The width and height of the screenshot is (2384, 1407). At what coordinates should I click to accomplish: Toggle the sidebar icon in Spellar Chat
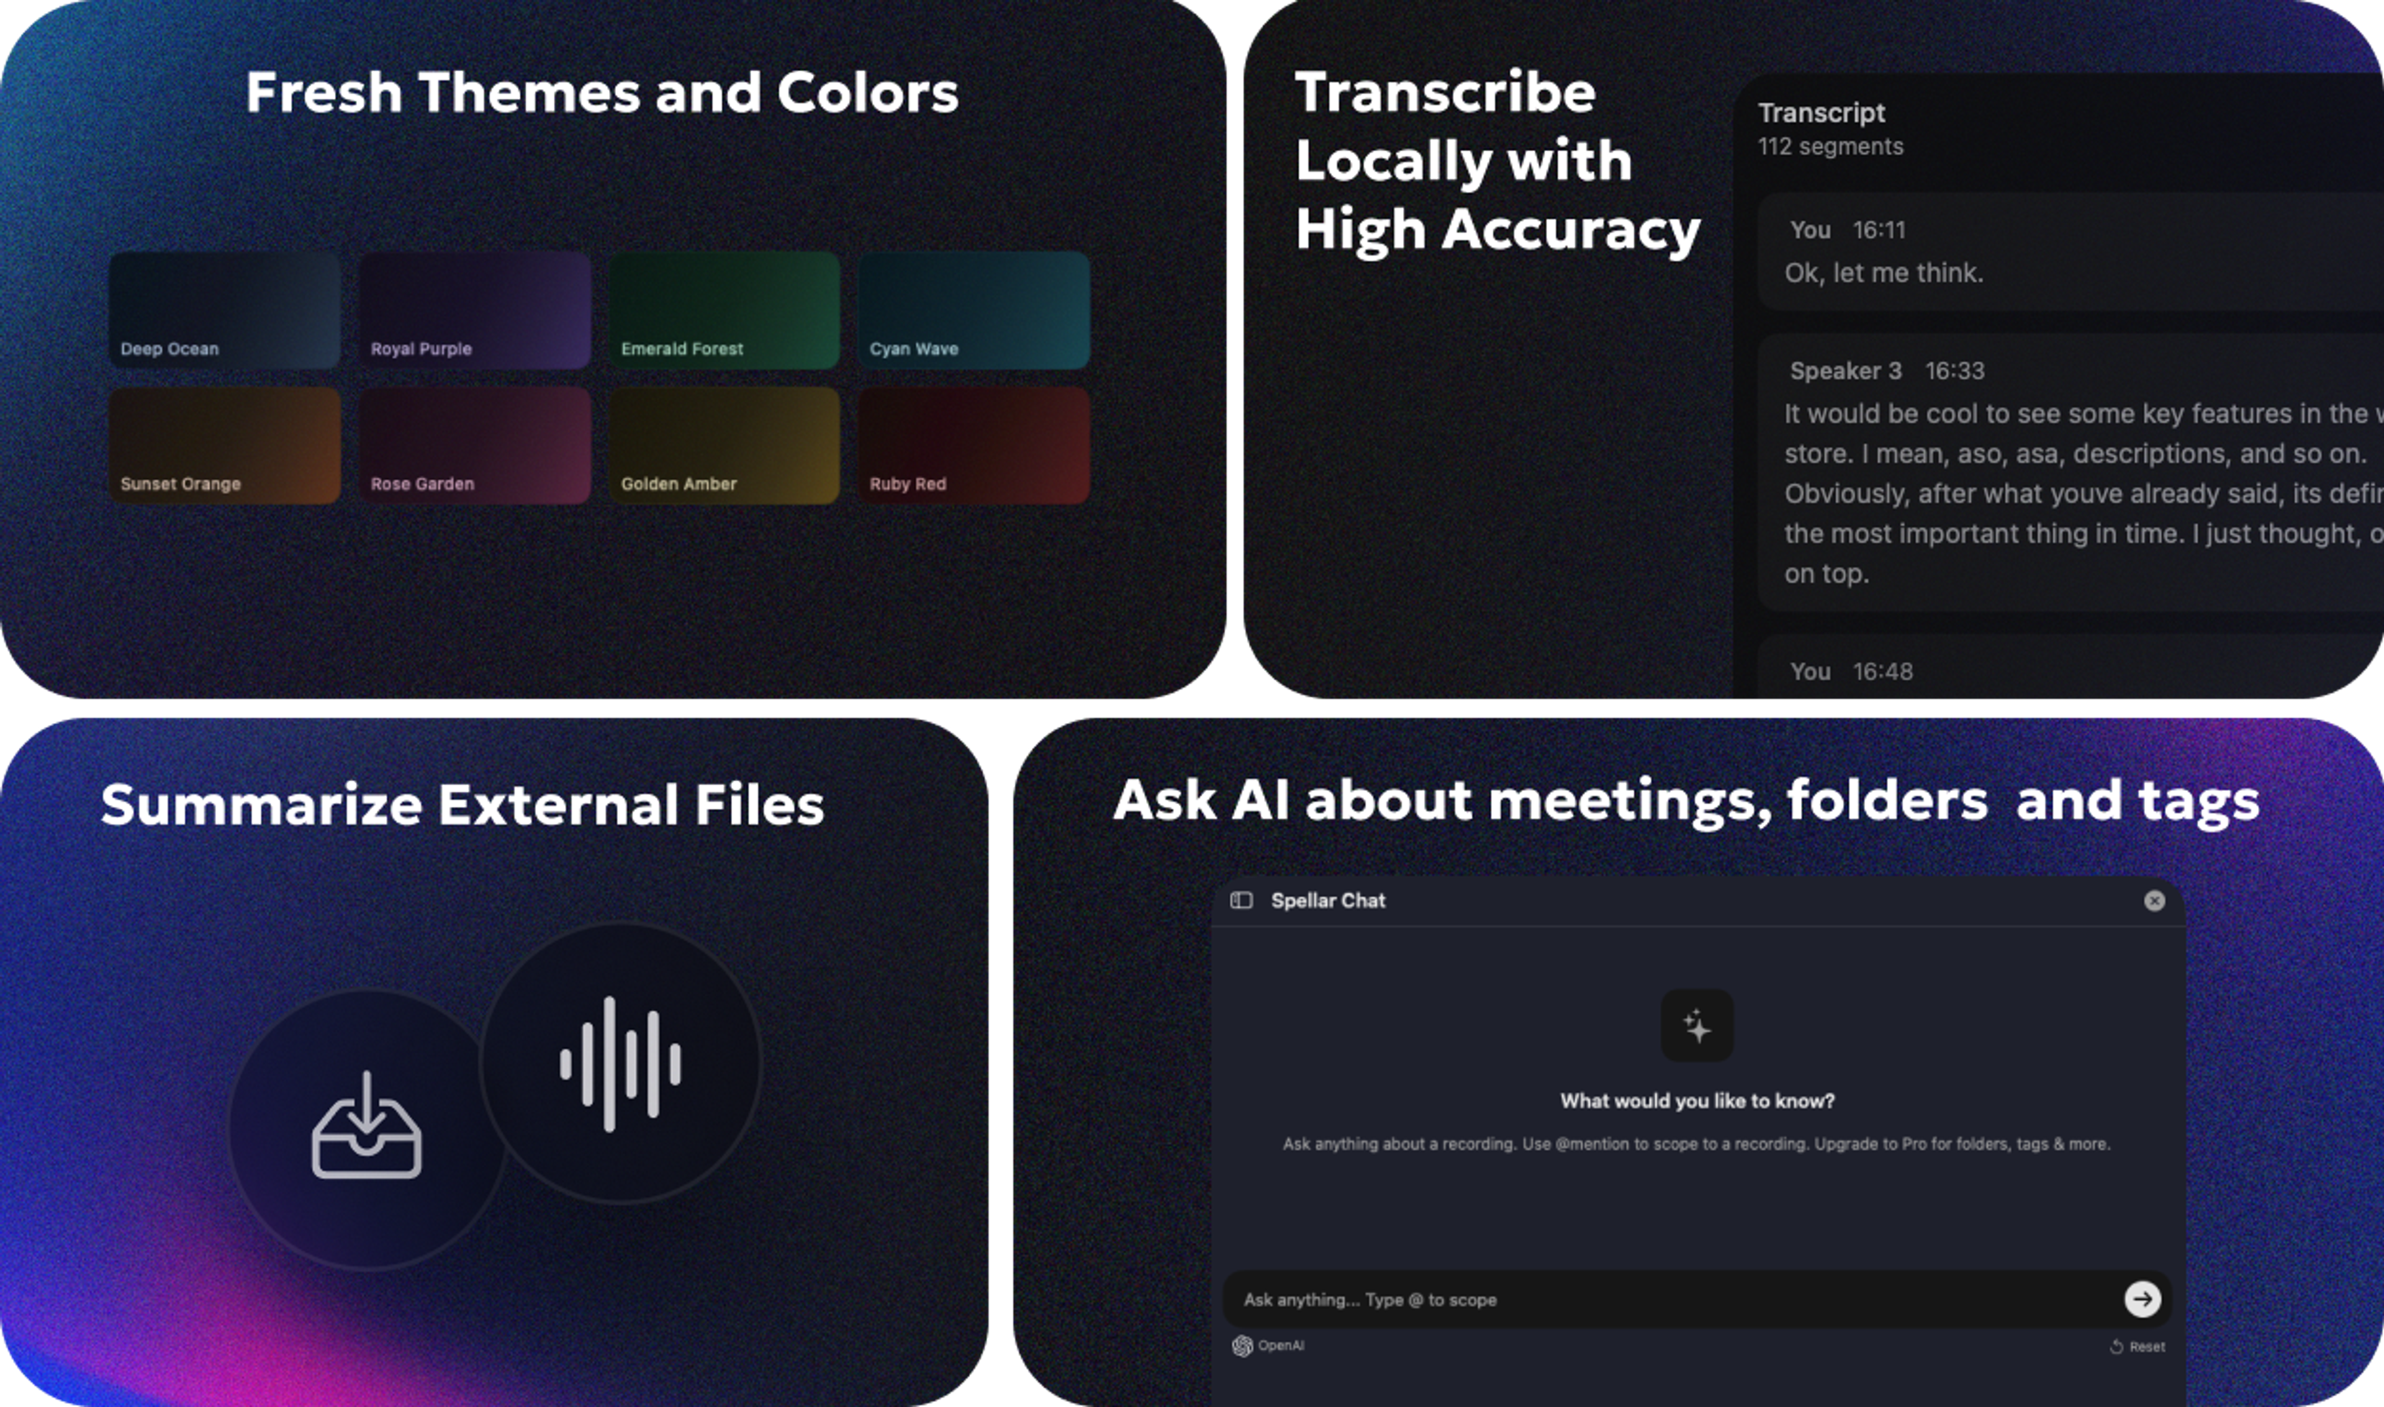click(1241, 900)
